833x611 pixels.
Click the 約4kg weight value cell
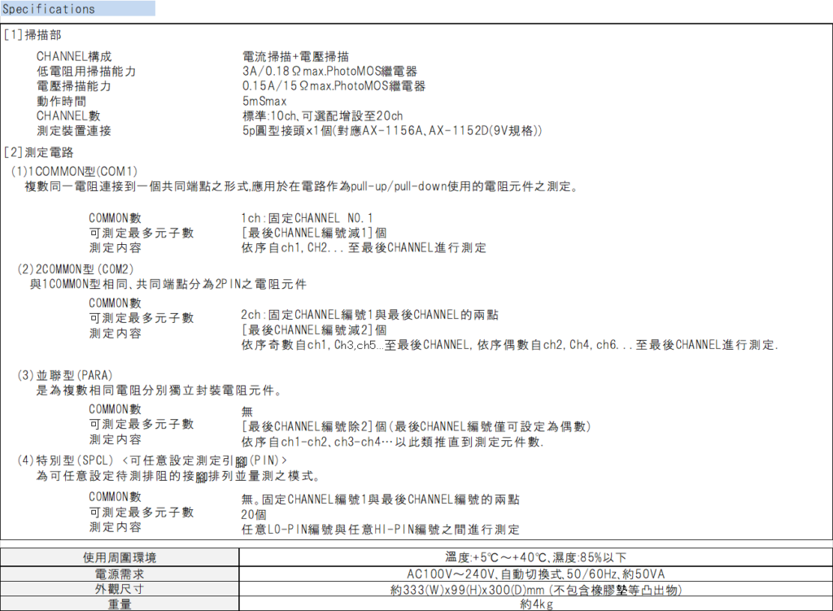point(535,604)
